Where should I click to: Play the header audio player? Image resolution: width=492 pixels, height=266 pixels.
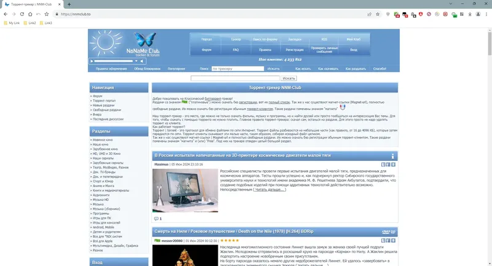pos(92,61)
